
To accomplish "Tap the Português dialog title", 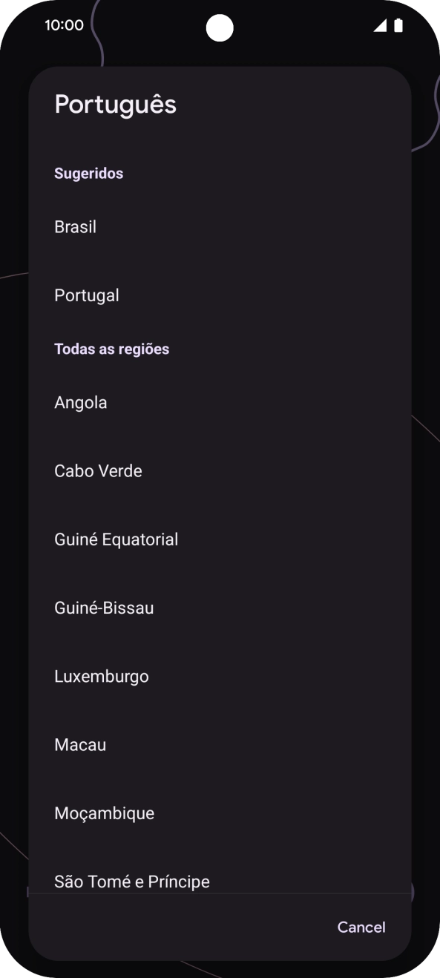I will [x=115, y=104].
